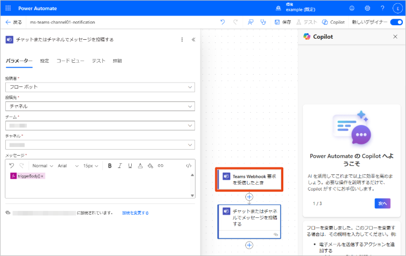Screen dimensions: 406x256
Task: Redo in the message editor toolbar
Action: 22,165
